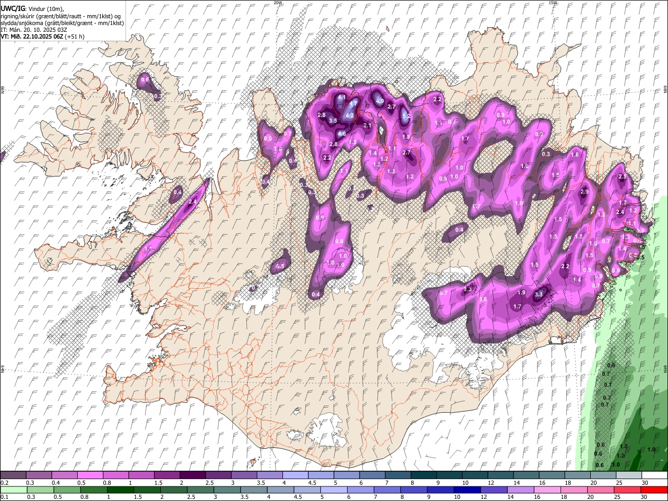Screen dimensions: 668x501
Task: Click the valid time "VT: Mið. 22.10.2025 06Z"
Action: coord(32,37)
